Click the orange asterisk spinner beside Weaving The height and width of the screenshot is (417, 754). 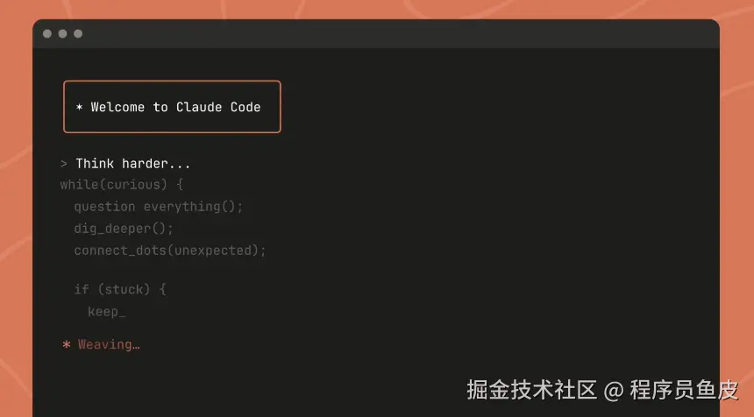point(67,345)
